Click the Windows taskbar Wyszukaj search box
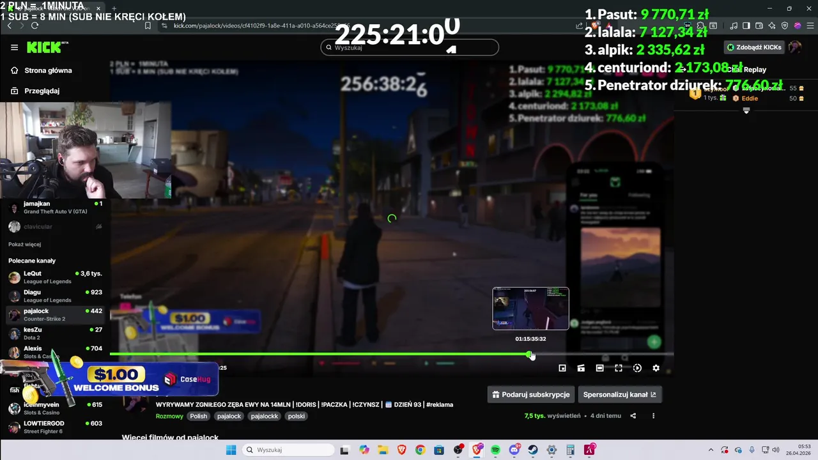 [x=288, y=450]
